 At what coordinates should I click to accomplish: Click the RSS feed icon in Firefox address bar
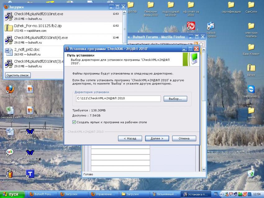(x=196, y=44)
